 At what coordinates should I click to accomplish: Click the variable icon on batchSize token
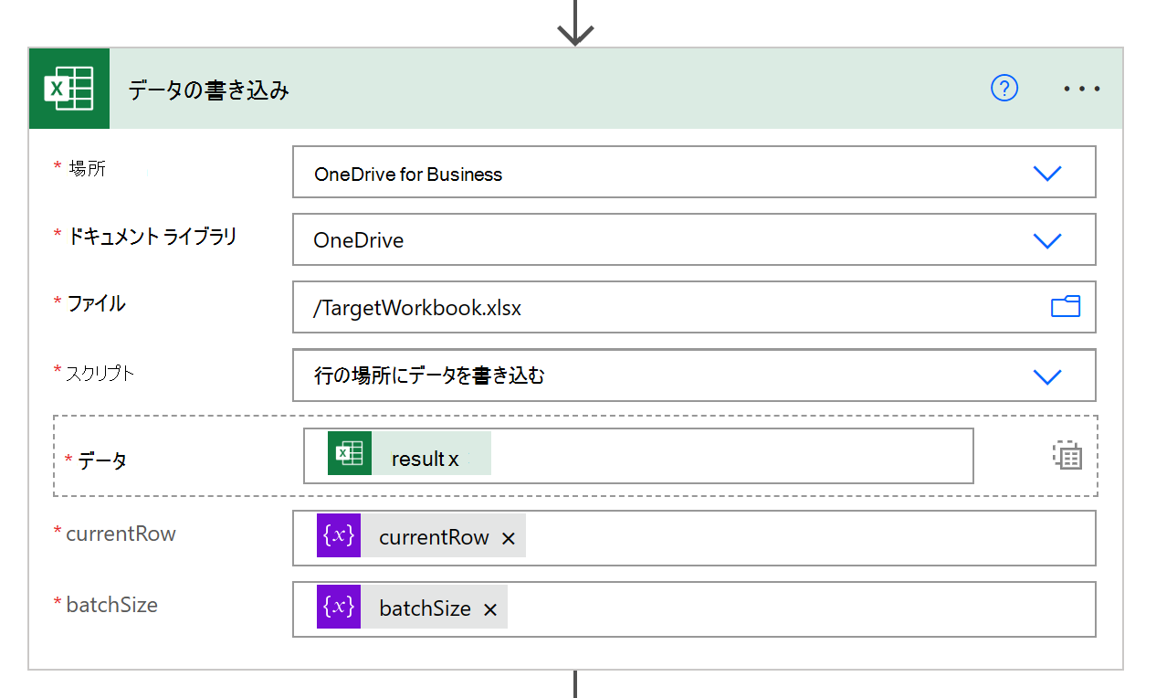click(339, 607)
